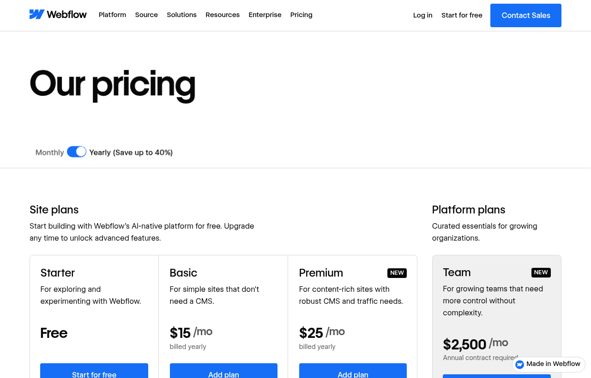Click the NEW badge on Team plan
This screenshot has width=591, height=378.
541,272
